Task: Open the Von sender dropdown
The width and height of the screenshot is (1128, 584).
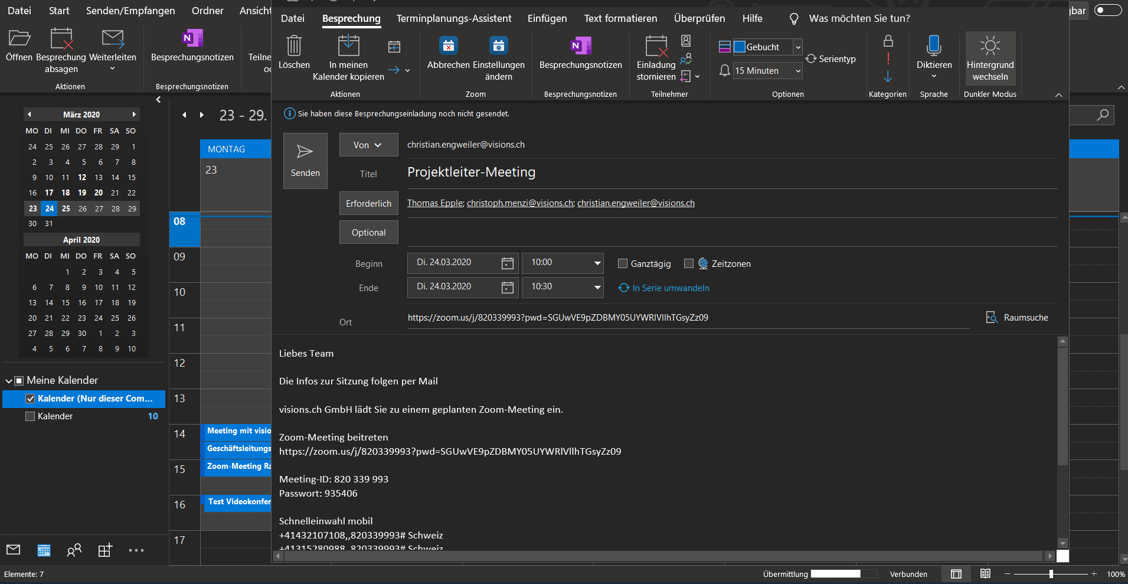Action: click(368, 145)
